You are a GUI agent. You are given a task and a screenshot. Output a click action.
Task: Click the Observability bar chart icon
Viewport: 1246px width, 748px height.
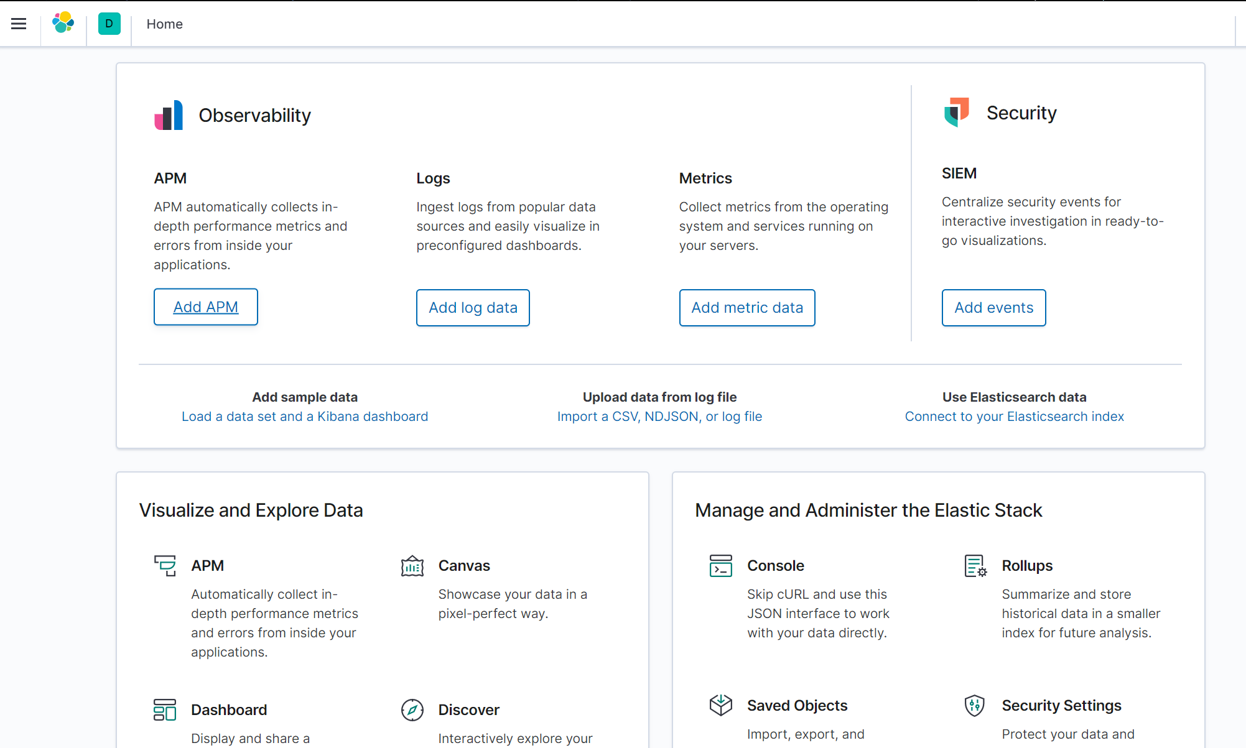169,115
